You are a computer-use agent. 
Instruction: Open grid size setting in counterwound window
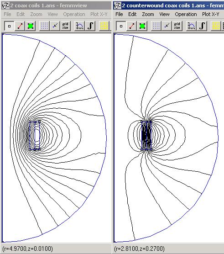pos(177,26)
